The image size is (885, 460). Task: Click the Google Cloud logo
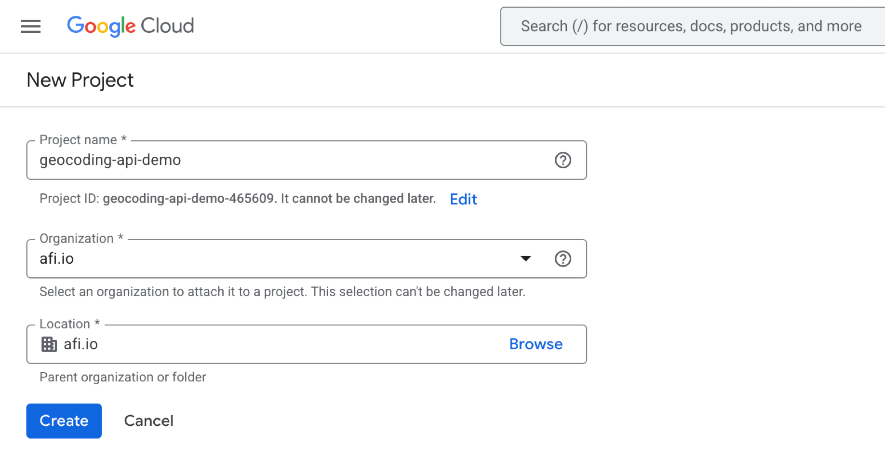tap(130, 26)
